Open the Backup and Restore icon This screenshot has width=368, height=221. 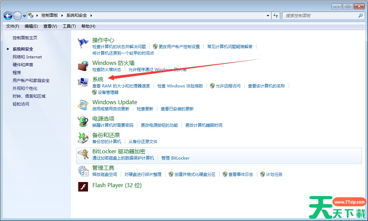(x=83, y=138)
